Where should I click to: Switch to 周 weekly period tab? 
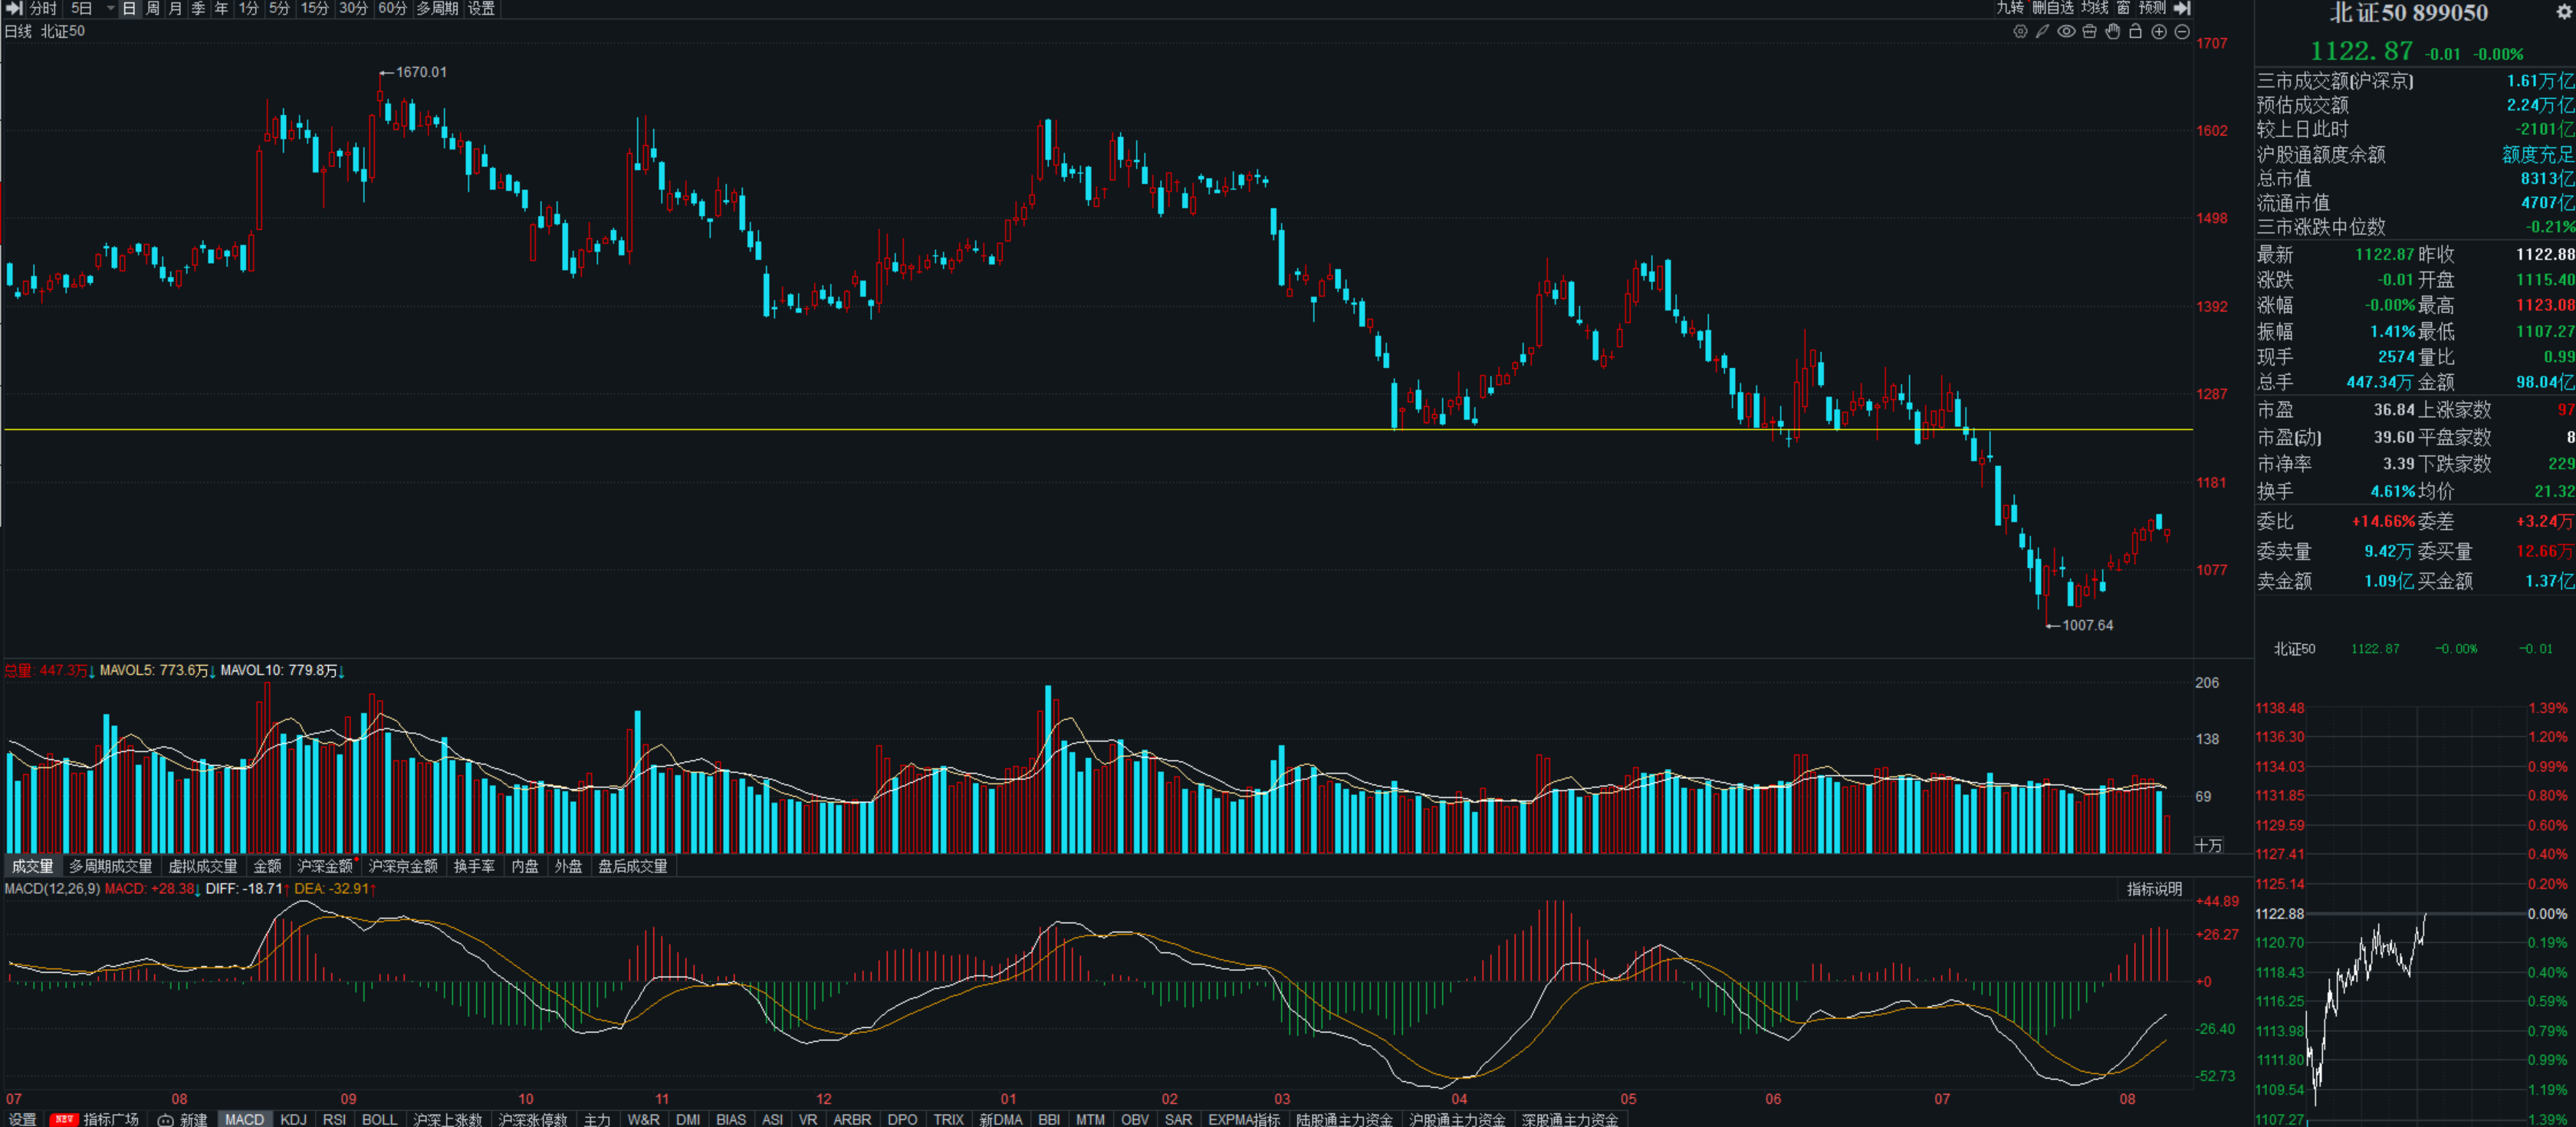[153, 8]
